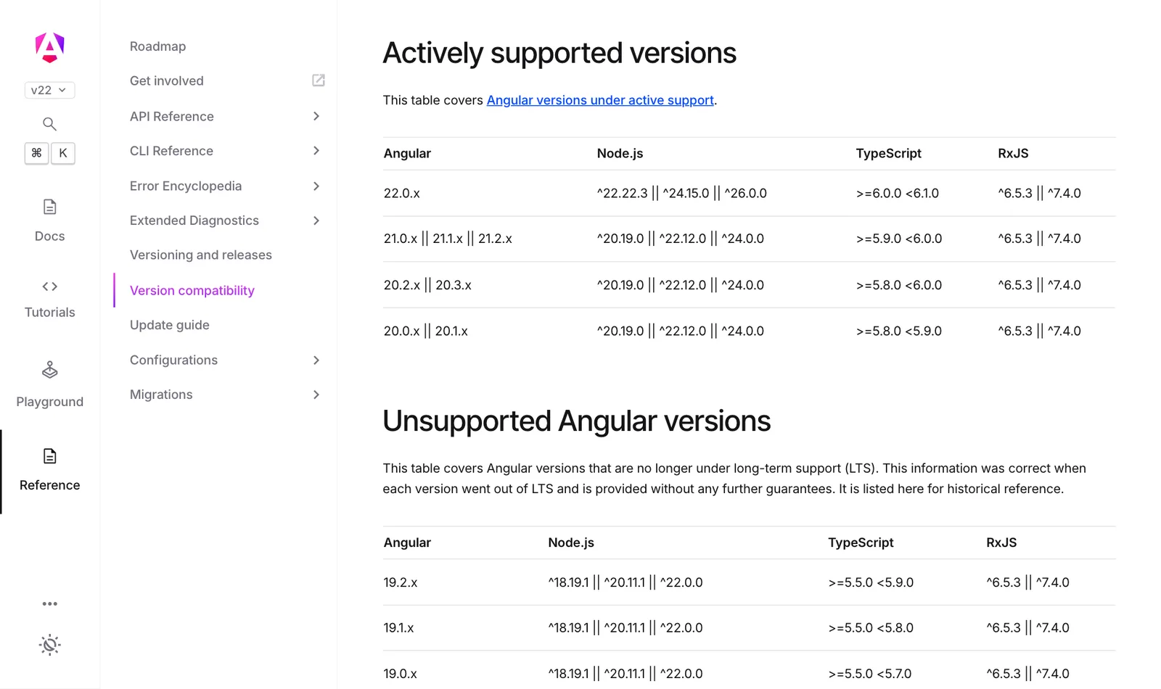Click the 19.1.x Angular version cell
The width and height of the screenshot is (1161, 689).
point(399,628)
